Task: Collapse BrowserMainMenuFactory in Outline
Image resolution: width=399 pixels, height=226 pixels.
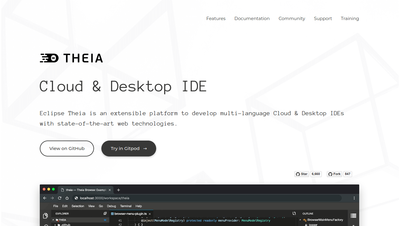Action: coord(300,220)
